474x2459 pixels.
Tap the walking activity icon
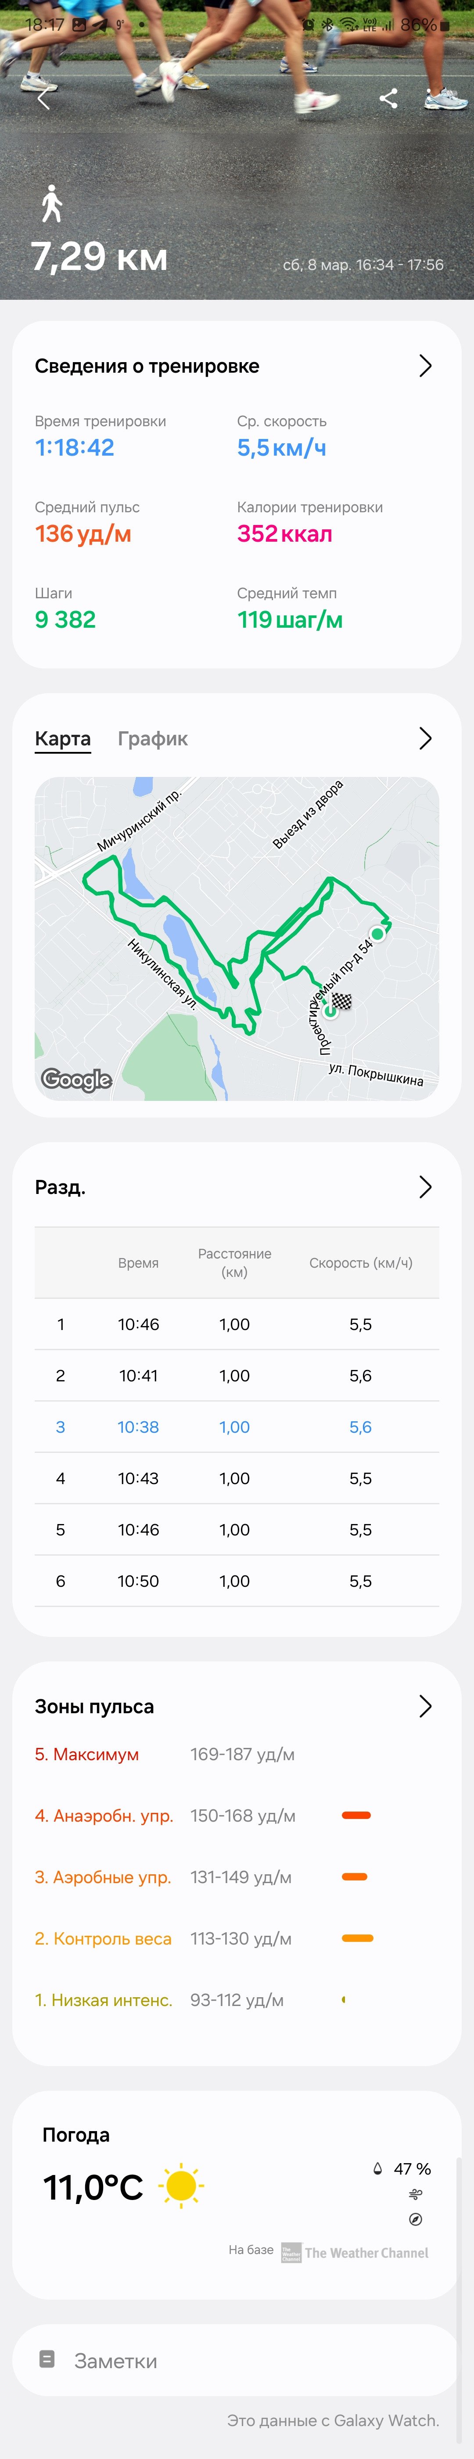tap(51, 202)
